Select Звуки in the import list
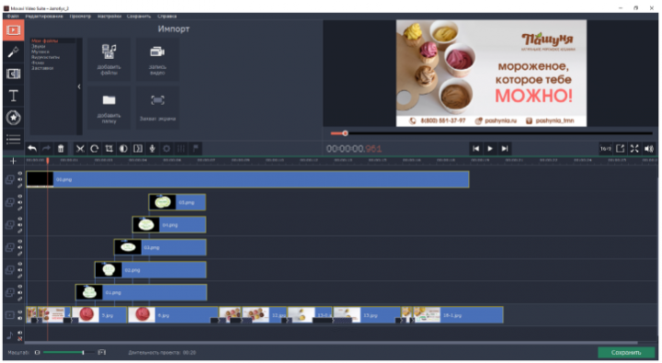The width and height of the screenshot is (662, 363). [x=39, y=47]
